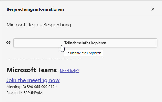Viewport: 162px width, 102px height.
Task: Copy join info via Teilnahmeinfos kopieren button
Action: click(85, 43)
